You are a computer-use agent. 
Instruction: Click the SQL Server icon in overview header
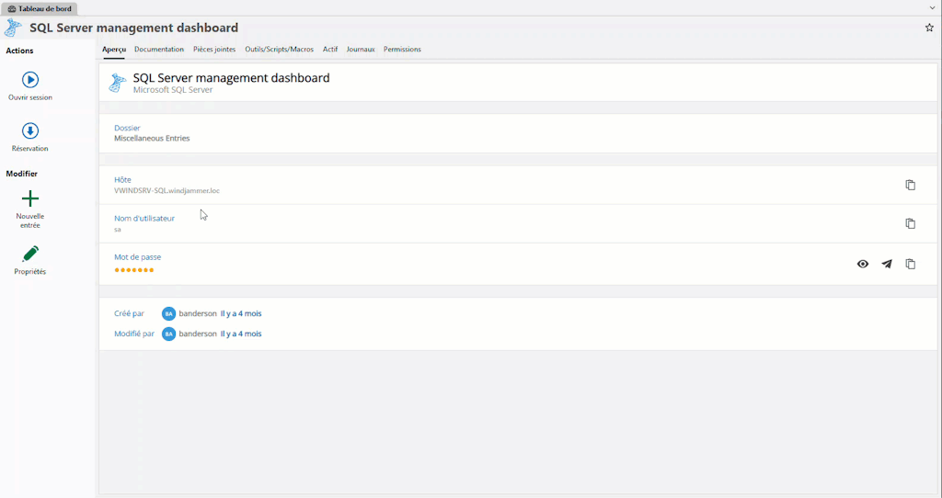pos(117,83)
